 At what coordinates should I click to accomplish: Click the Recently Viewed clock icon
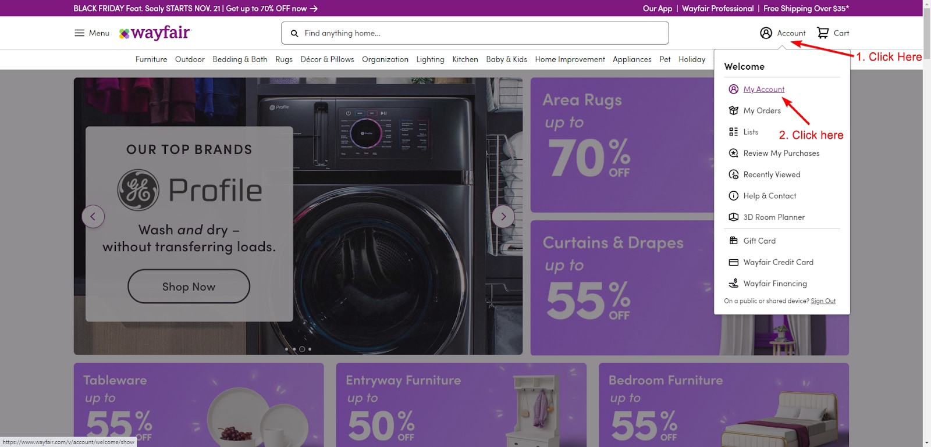(x=734, y=174)
